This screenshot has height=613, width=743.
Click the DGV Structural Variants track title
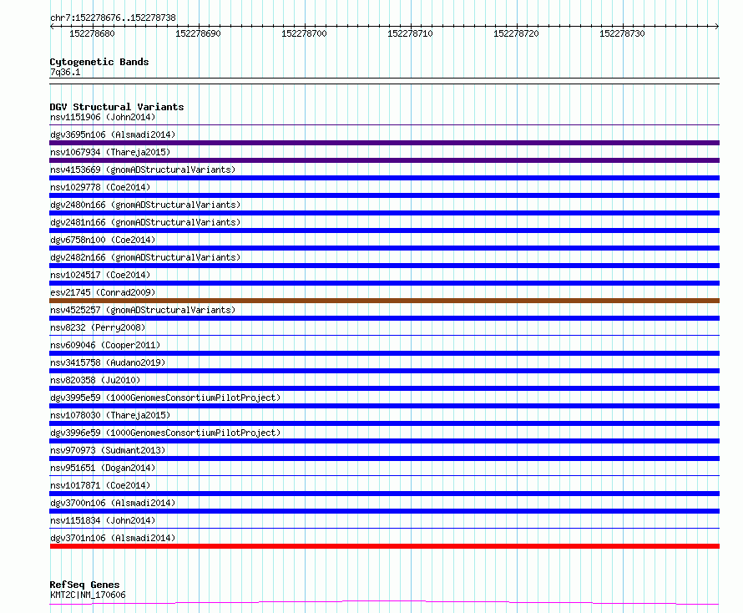pyautogui.click(x=117, y=107)
